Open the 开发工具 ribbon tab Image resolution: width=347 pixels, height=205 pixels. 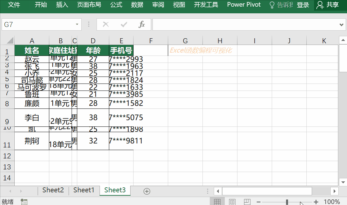tap(206, 5)
